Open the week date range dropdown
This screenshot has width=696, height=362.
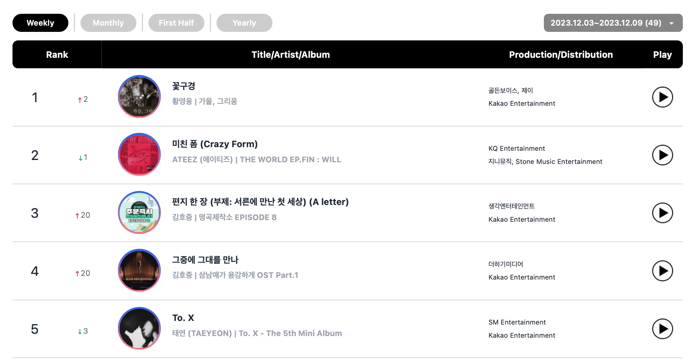click(613, 23)
